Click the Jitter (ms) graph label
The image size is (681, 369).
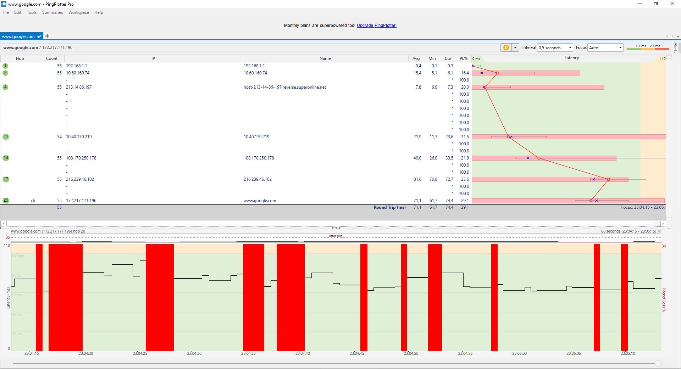tap(336, 236)
